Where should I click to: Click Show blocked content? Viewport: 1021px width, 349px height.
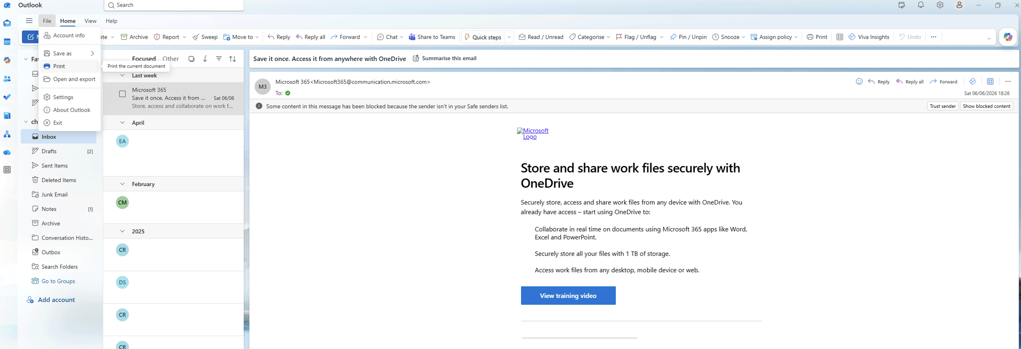pos(986,106)
